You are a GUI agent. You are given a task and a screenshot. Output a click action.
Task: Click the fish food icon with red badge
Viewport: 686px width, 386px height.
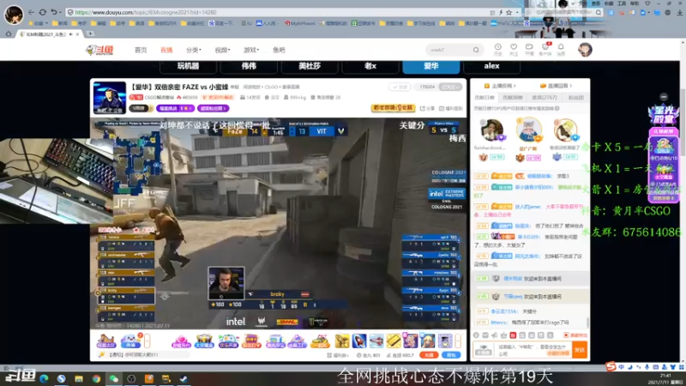point(131,341)
